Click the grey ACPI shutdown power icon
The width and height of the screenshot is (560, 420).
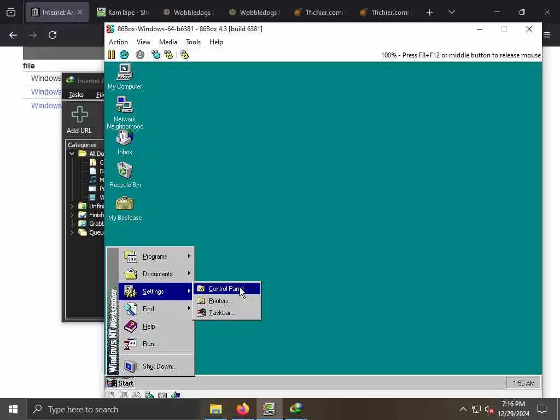click(140, 55)
